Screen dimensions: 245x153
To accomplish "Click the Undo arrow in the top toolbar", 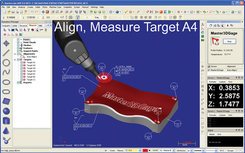I will [32, 12].
